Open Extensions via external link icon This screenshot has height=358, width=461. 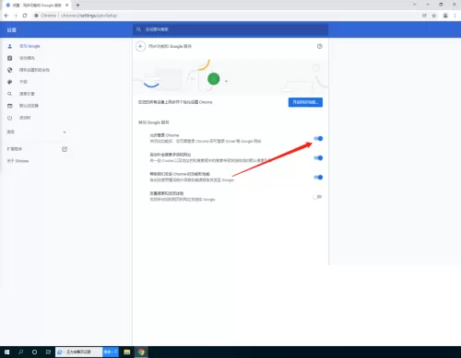click(x=65, y=149)
